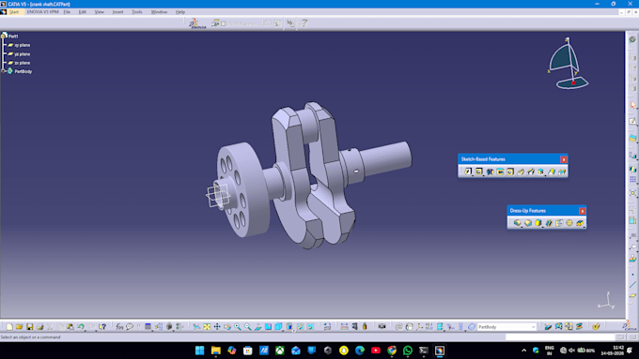Open the view mode shading dropdown arrow
Image resolution: width=639 pixels, height=359 pixels.
[x=293, y=331]
